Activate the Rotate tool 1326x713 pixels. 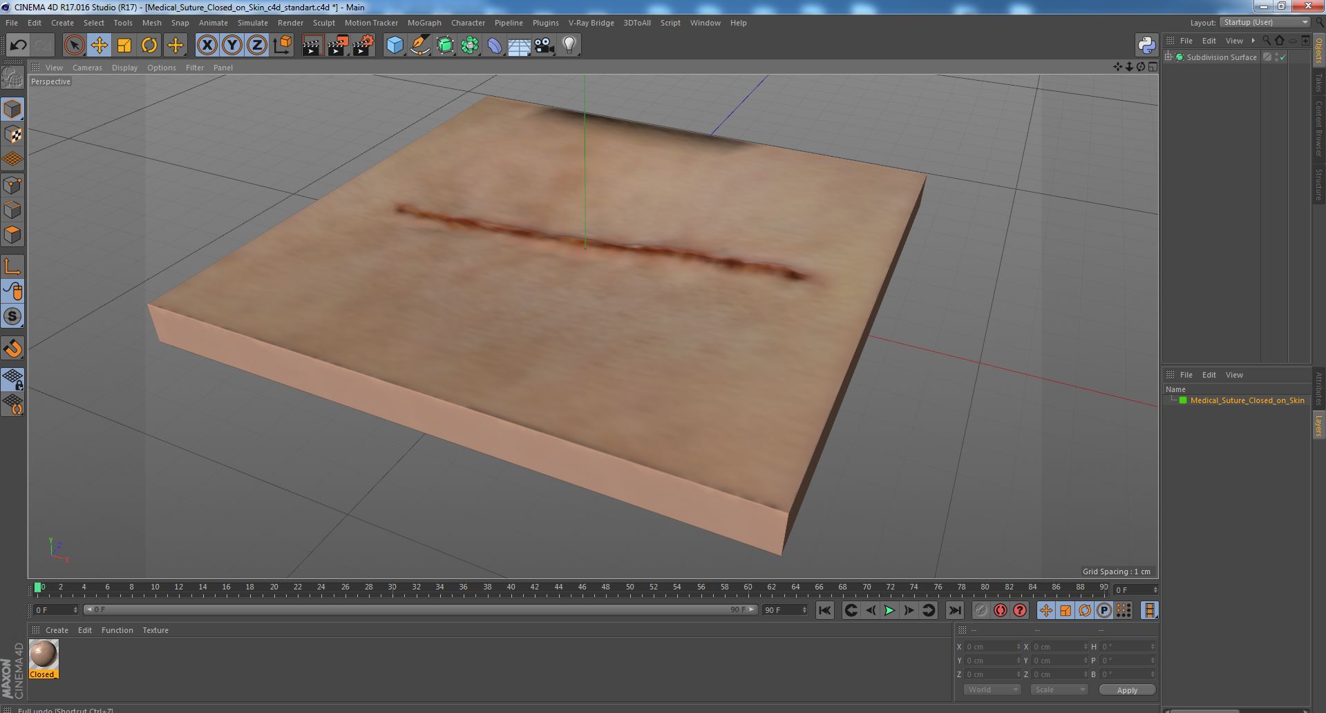coord(149,46)
